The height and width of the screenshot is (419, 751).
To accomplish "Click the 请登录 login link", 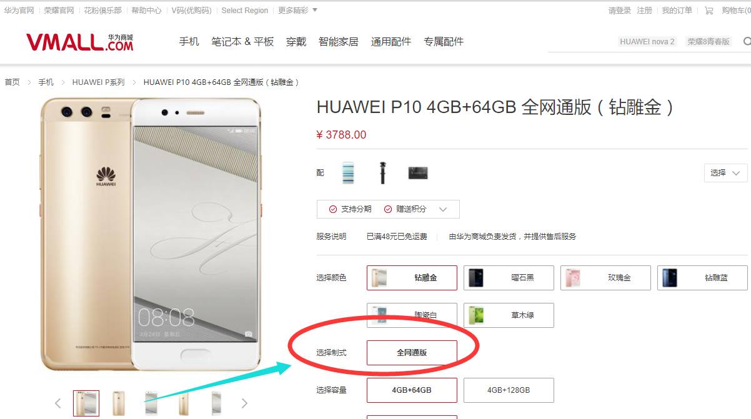I will pos(620,11).
